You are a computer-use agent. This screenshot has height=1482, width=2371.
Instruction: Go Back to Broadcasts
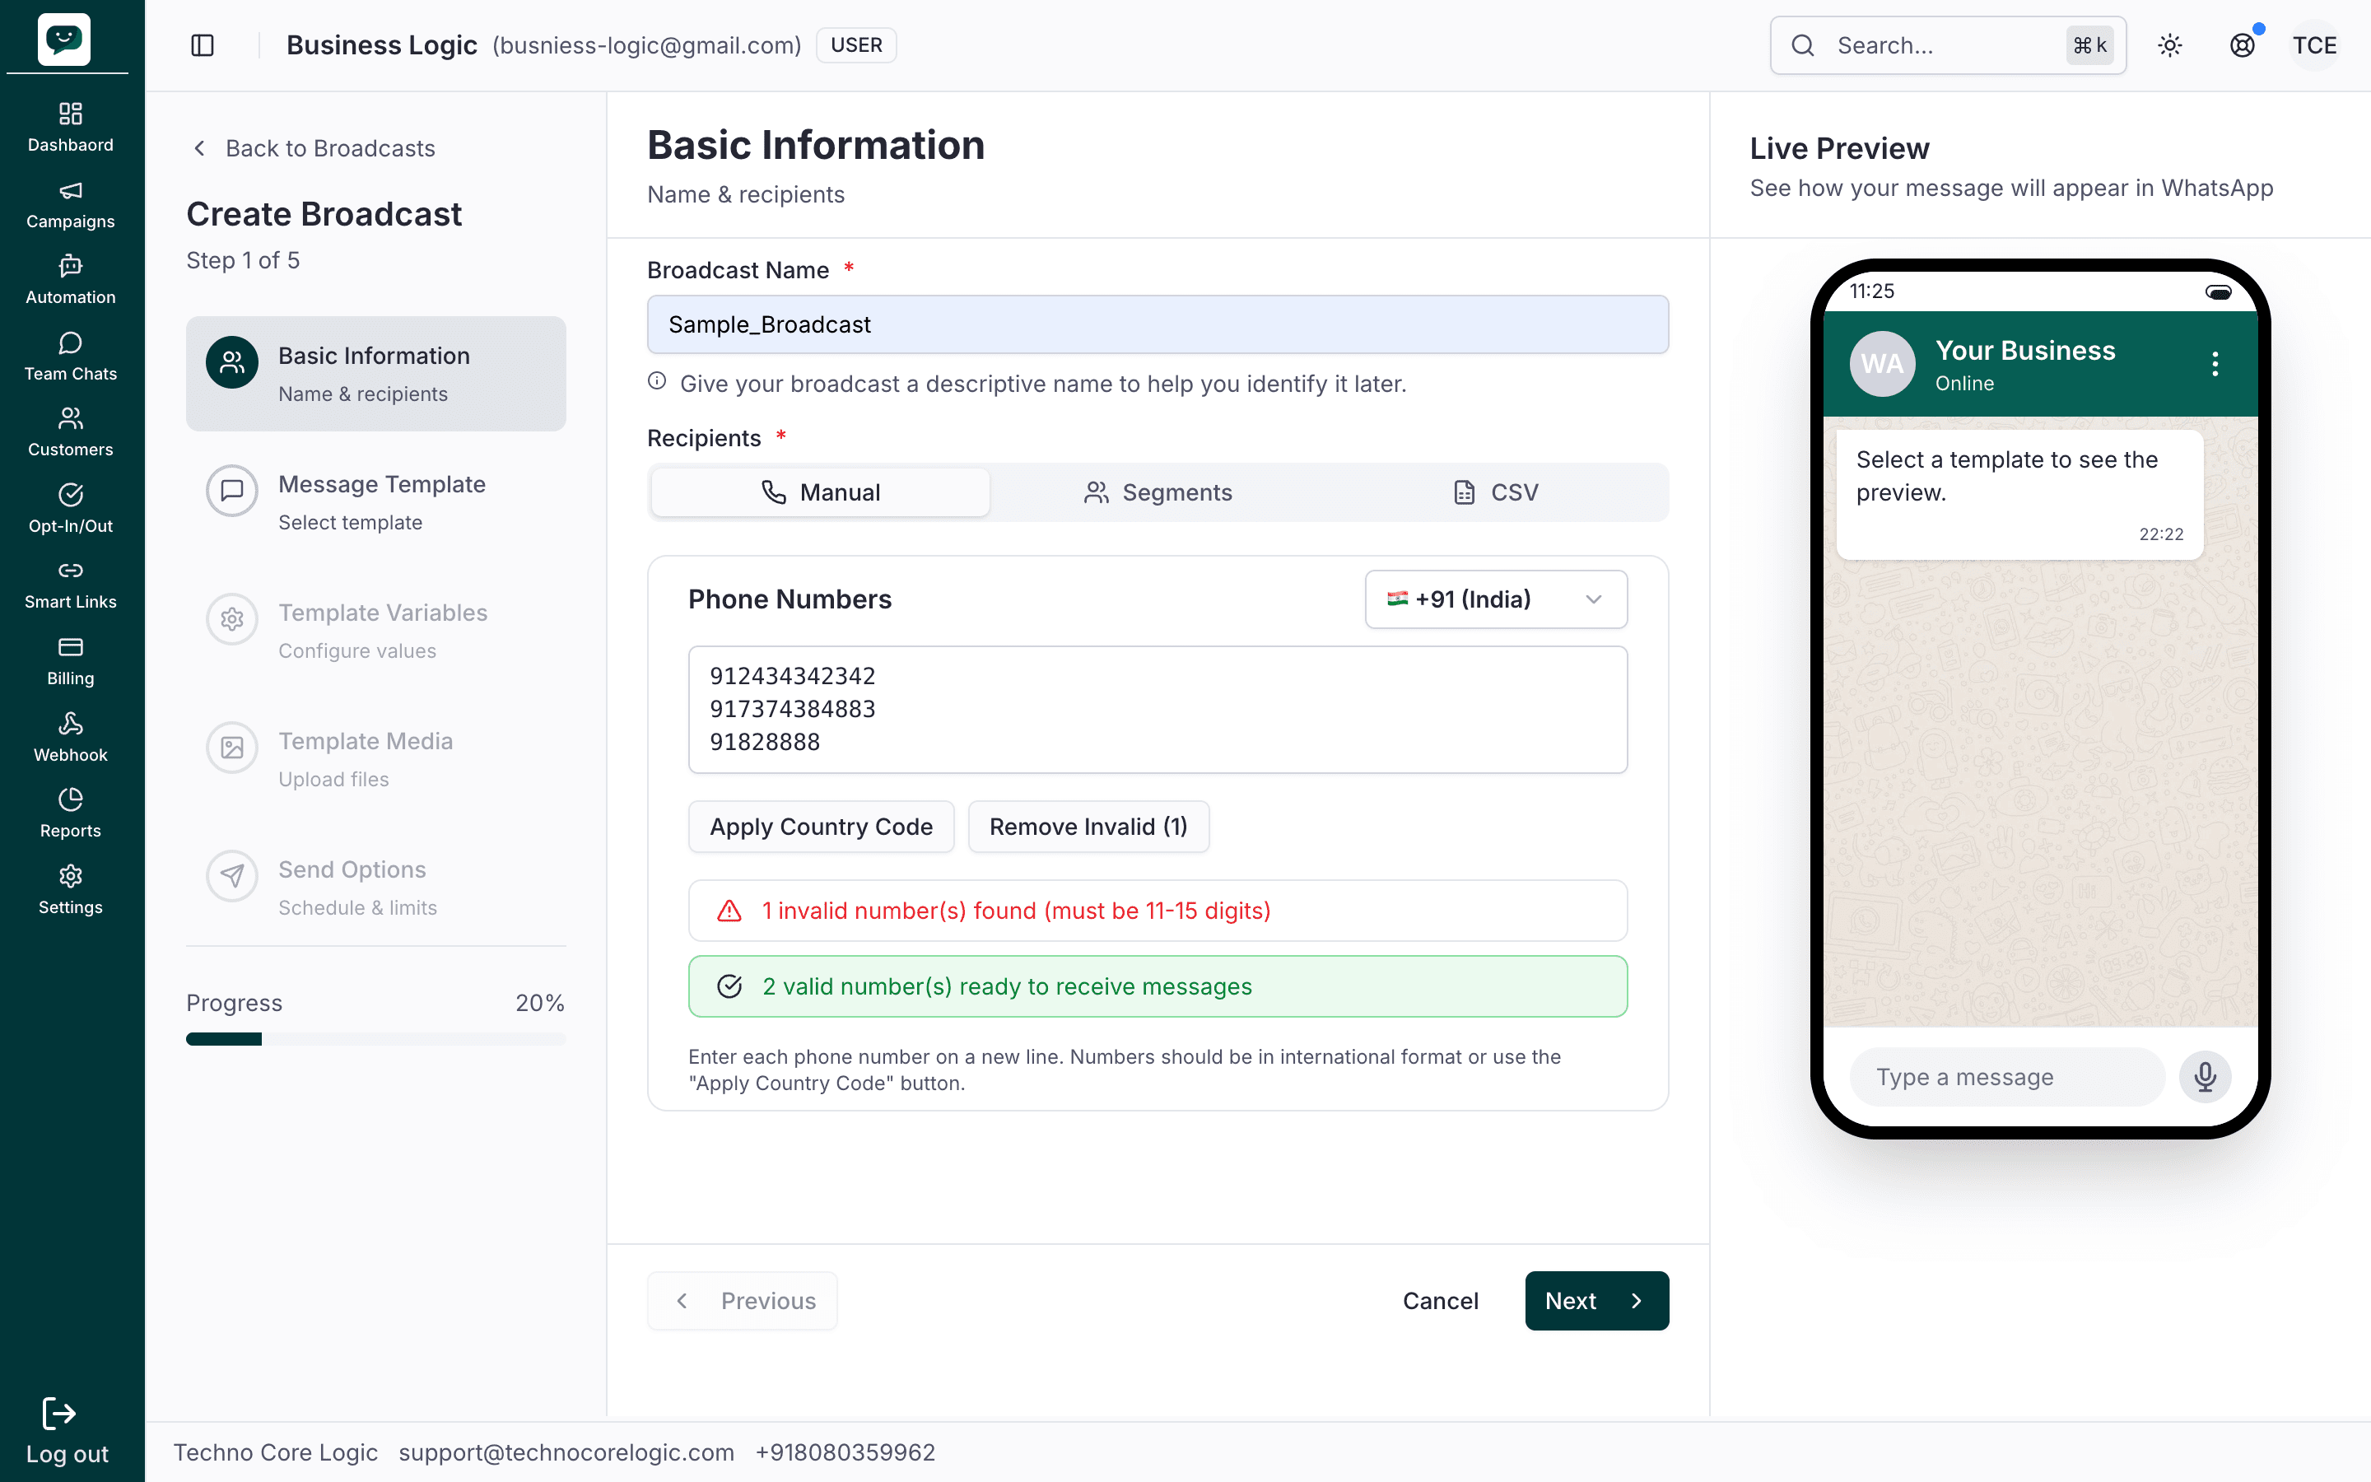pyautogui.click(x=314, y=148)
